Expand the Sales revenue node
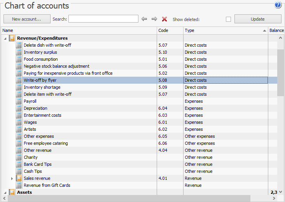Screen dimensions: 285x202 click(x=12, y=178)
